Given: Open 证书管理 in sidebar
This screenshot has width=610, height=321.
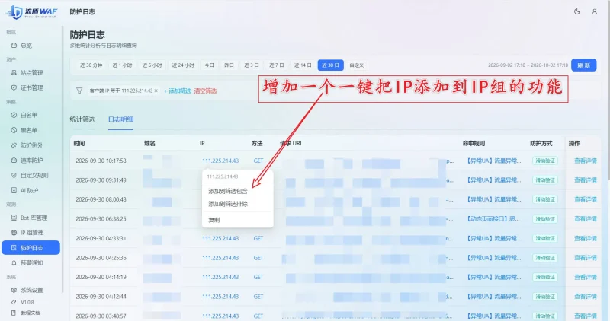Looking at the screenshot, I should [x=31, y=87].
